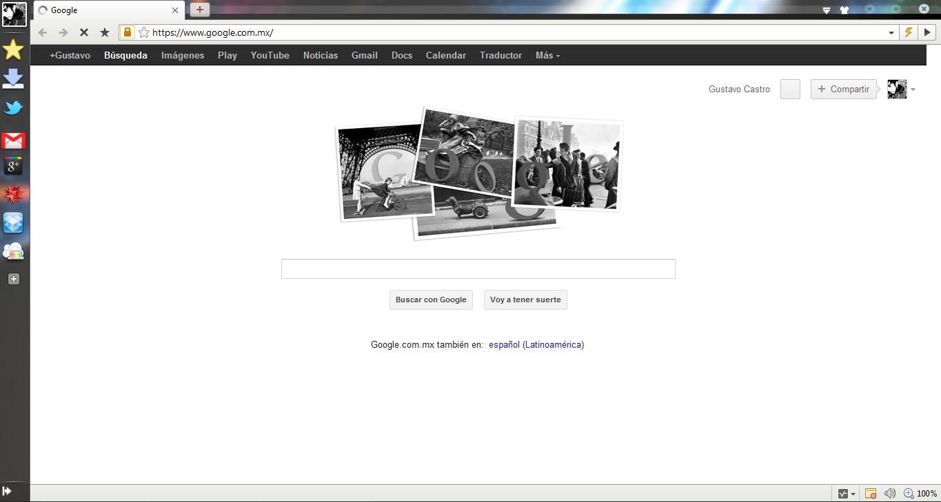The height and width of the screenshot is (502, 941).
Task: Open the t-shirt themes icon in title bar
Action: (x=845, y=10)
